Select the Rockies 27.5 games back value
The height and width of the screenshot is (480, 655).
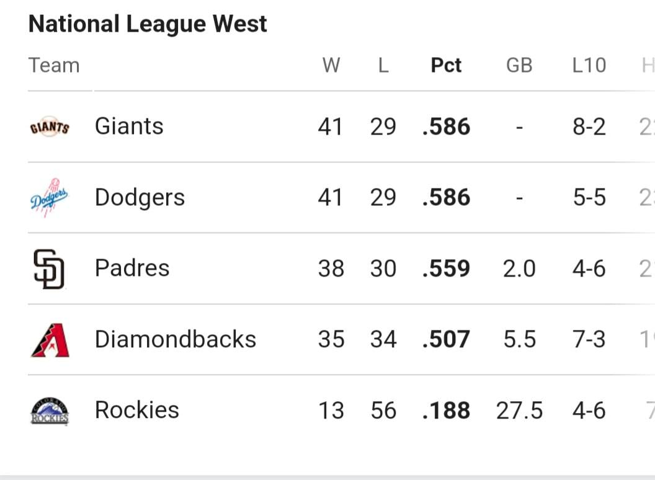point(519,411)
